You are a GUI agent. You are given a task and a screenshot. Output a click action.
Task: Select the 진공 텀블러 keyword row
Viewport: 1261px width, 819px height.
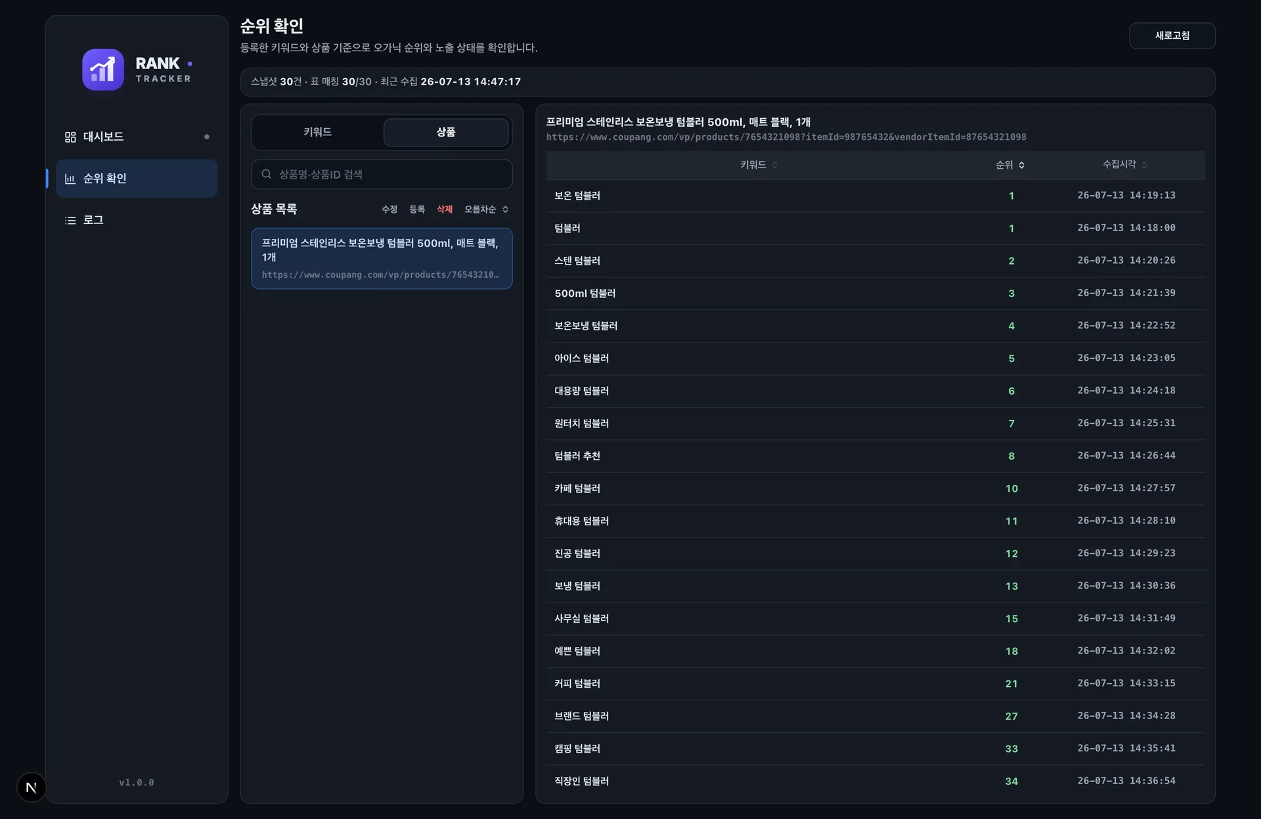point(875,554)
